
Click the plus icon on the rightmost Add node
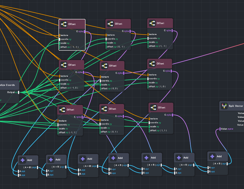click(212, 156)
